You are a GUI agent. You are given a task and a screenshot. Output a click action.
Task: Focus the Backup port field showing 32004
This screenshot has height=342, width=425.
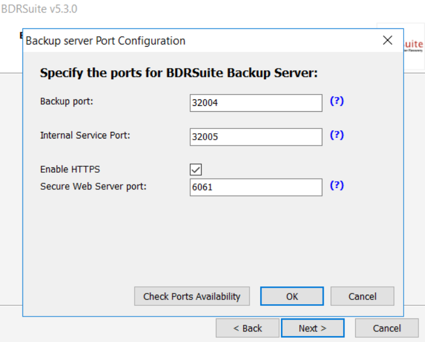pyautogui.click(x=256, y=103)
